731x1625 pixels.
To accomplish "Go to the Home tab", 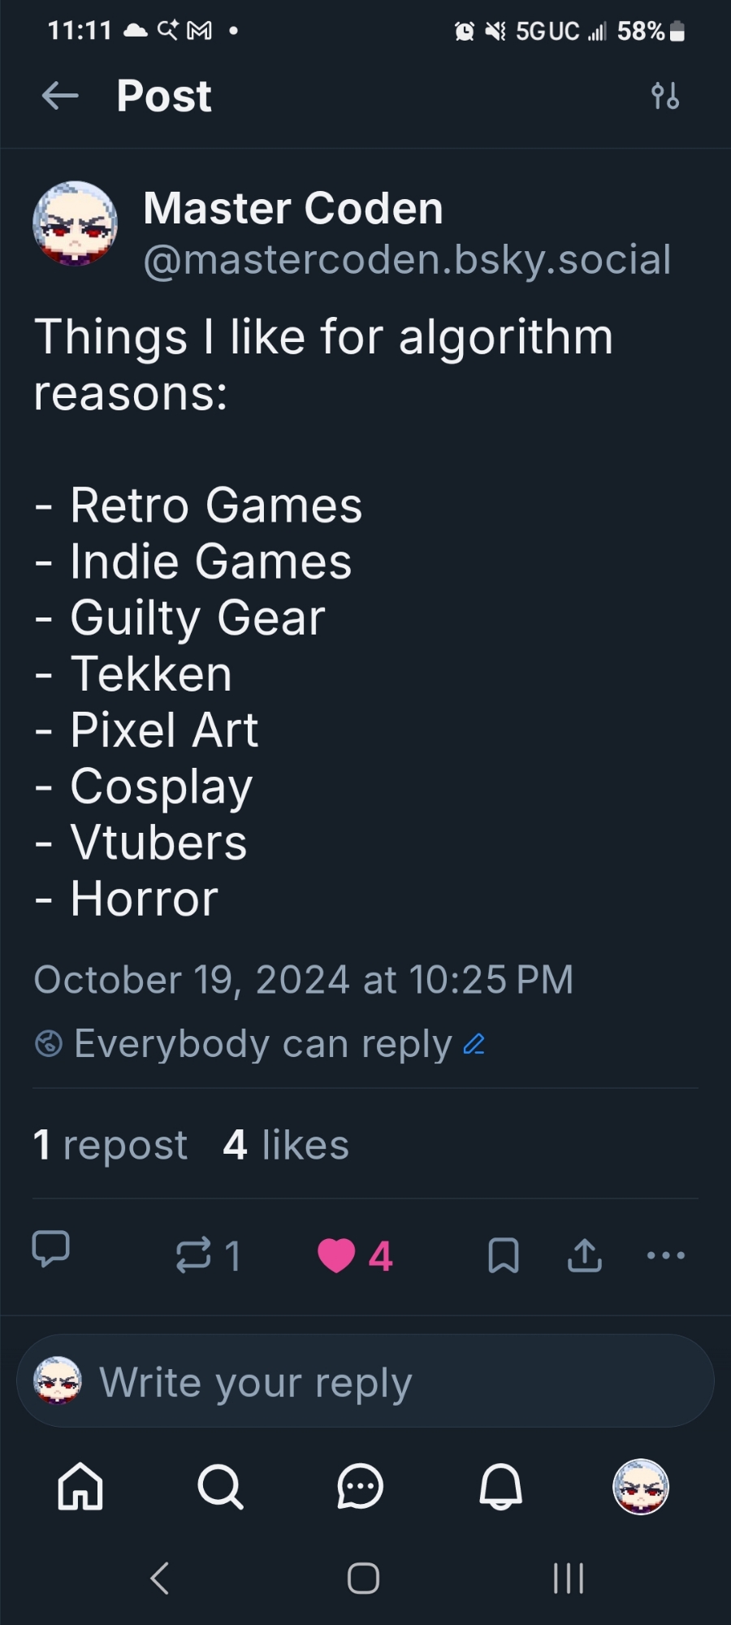I will click(80, 1487).
